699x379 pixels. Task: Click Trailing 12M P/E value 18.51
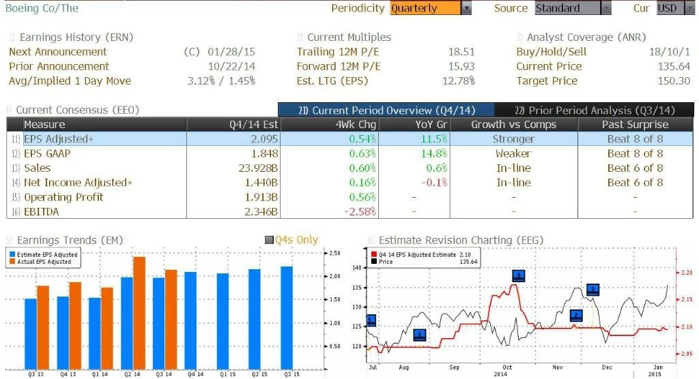(461, 52)
